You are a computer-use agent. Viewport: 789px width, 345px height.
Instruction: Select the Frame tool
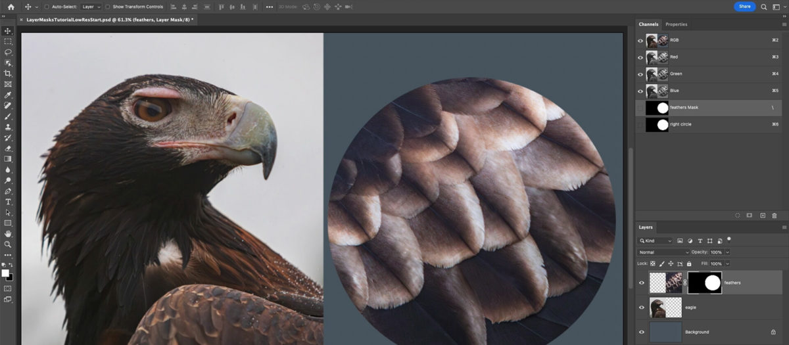[x=8, y=84]
